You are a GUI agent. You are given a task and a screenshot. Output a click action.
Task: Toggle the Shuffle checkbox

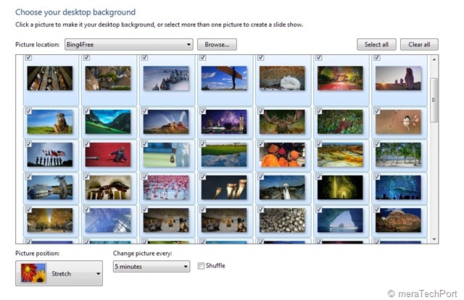201,266
